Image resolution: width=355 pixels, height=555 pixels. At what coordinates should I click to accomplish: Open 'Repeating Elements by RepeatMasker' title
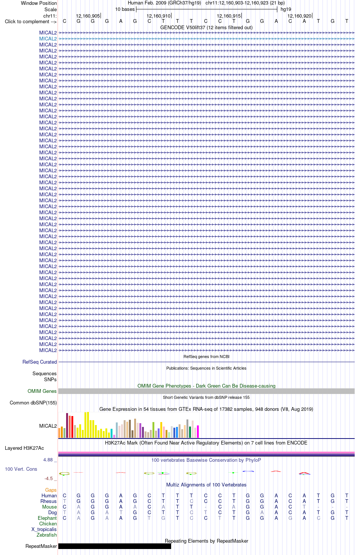point(206,541)
